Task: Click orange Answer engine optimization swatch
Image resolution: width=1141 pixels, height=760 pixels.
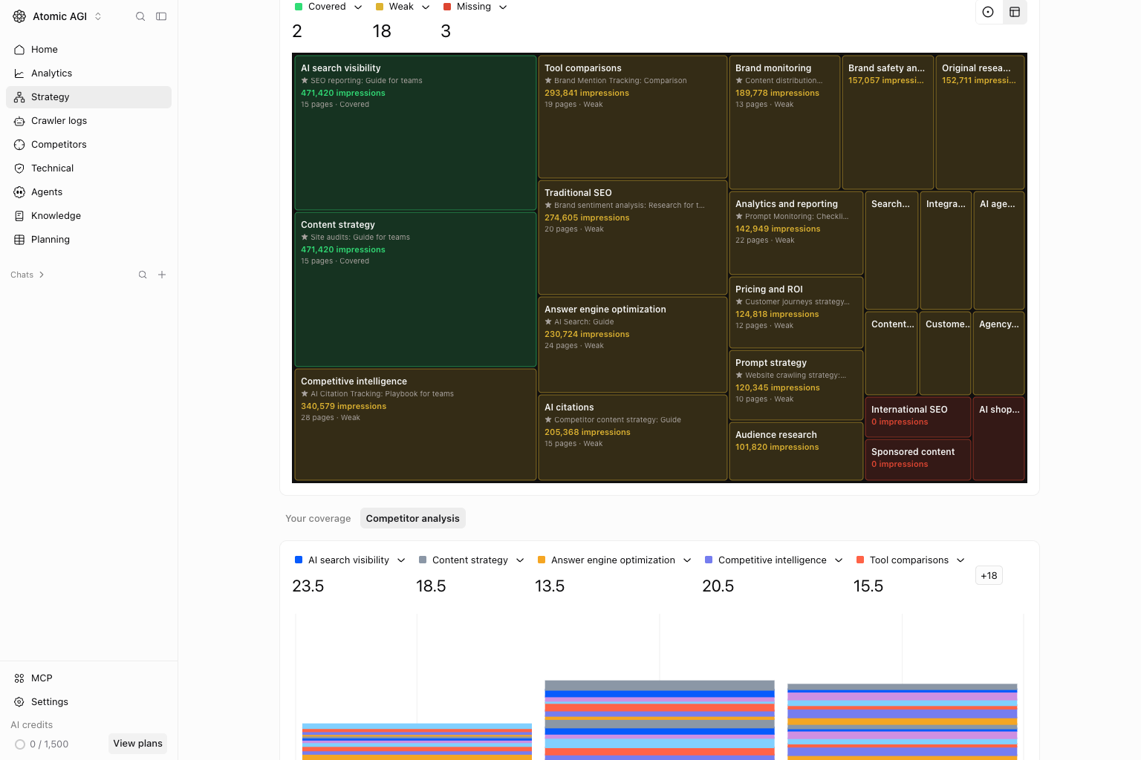Action: pos(542,560)
